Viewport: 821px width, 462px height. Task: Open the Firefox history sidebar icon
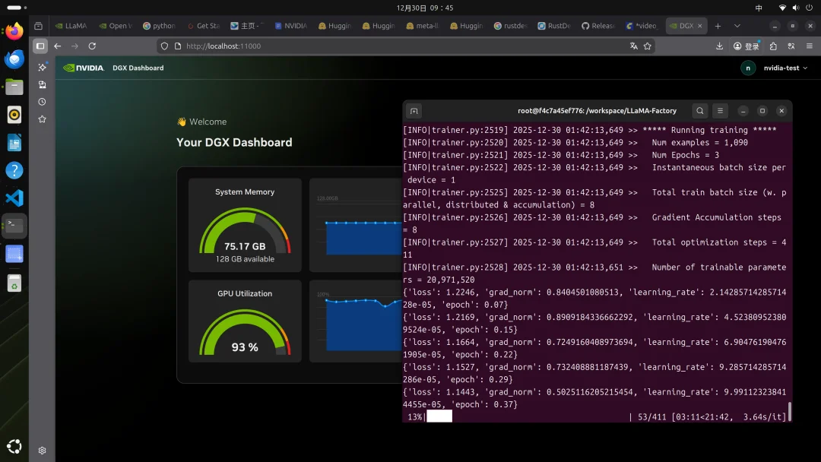[x=42, y=102]
